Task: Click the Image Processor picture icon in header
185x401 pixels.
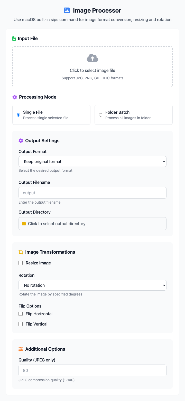Action: point(67,11)
